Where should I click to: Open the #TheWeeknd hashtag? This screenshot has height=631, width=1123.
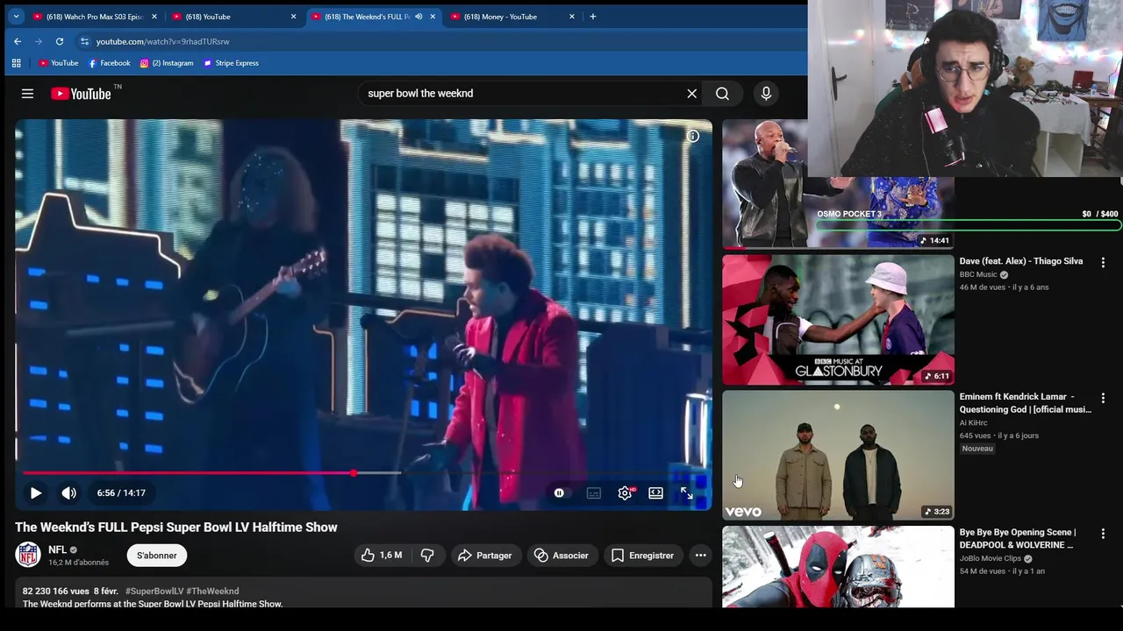(x=212, y=592)
